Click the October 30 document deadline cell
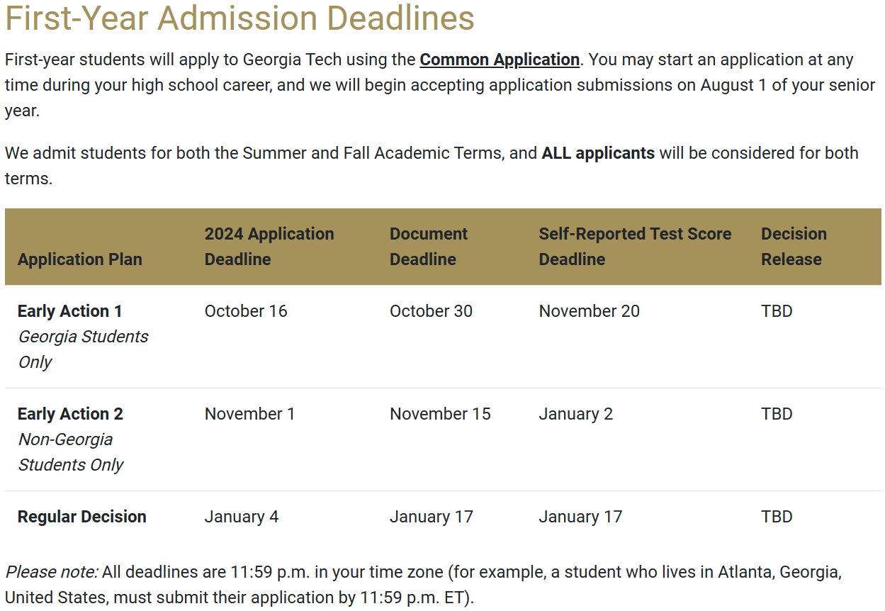The image size is (885, 611). [x=431, y=311]
